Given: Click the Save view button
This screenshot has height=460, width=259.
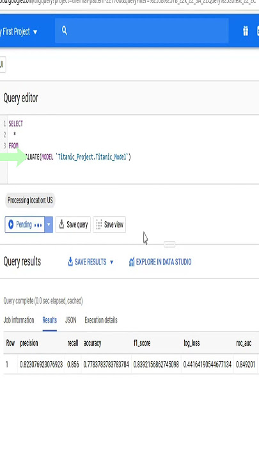Looking at the screenshot, I should (109, 225).
